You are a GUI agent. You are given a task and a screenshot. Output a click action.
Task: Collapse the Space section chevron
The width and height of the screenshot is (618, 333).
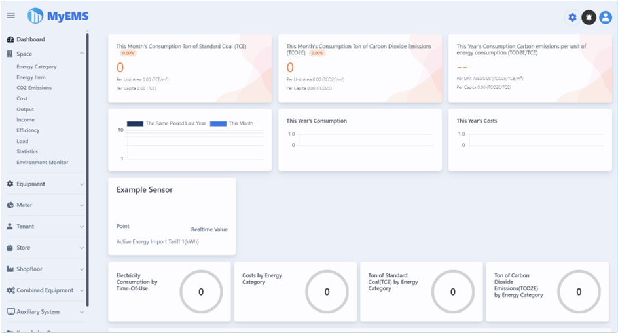pyautogui.click(x=81, y=54)
